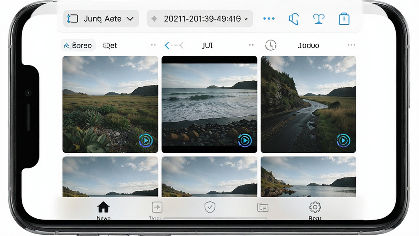The height and width of the screenshot is (236, 419).
Task: Go to the Home tab
Action: (x=104, y=211)
